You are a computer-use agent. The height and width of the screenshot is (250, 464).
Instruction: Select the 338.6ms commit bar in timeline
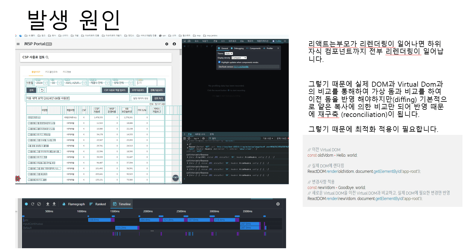100,220
